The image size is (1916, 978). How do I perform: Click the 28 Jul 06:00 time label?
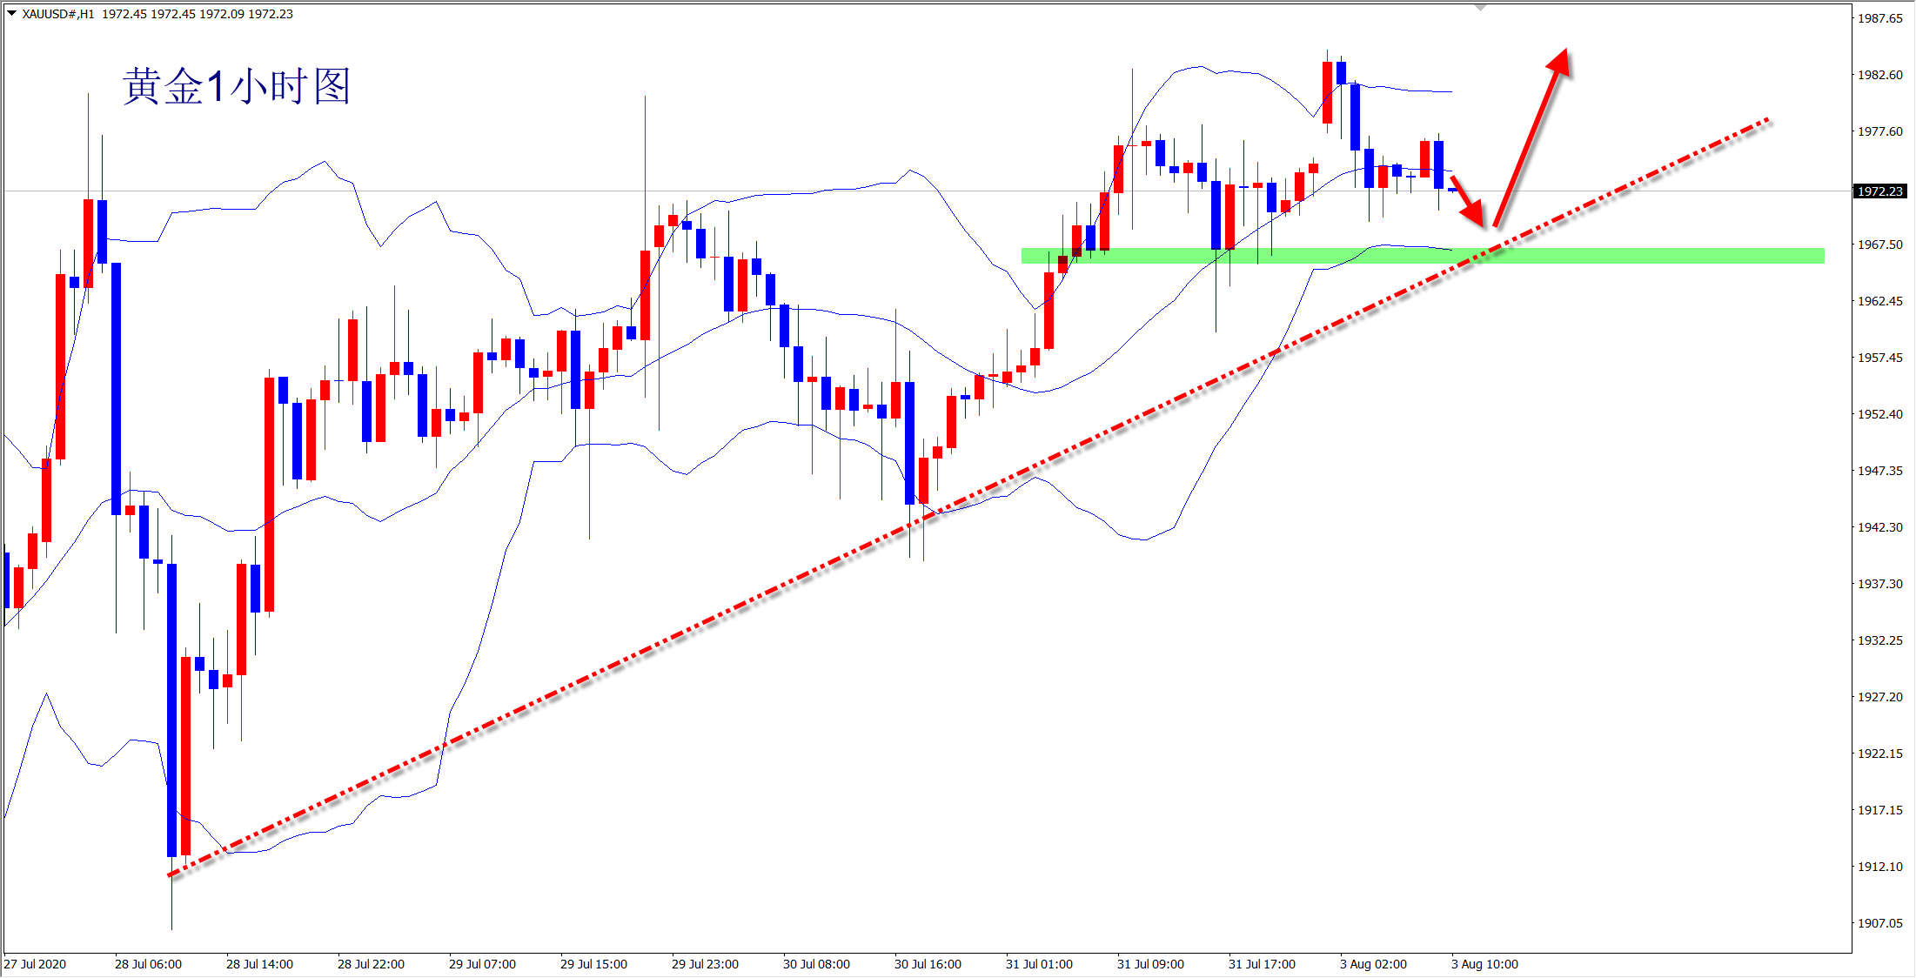pyautogui.click(x=149, y=964)
